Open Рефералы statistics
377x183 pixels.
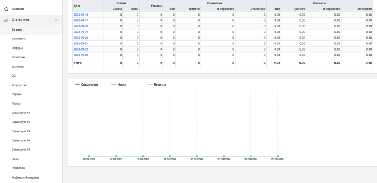pos(18,168)
